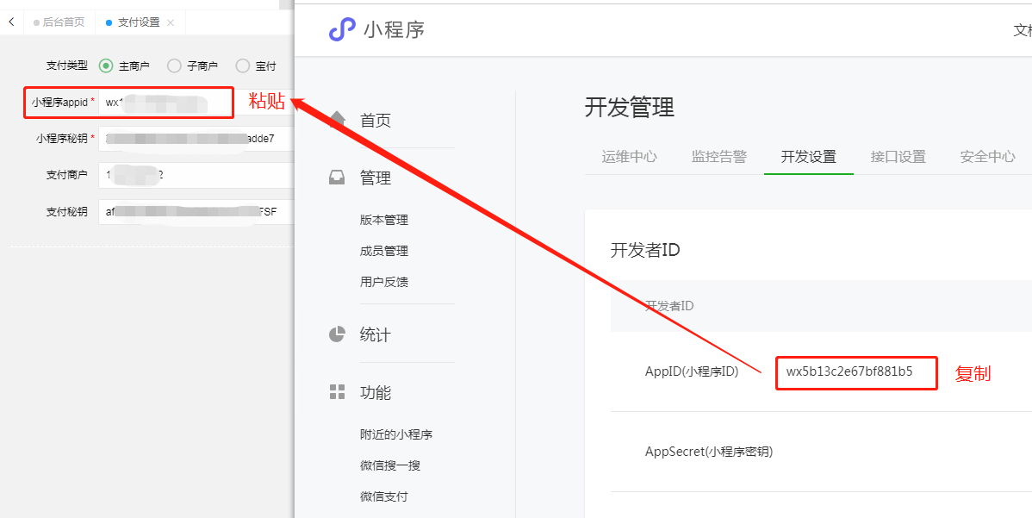1032x518 pixels.
Task: Select the 宝付 payment type radio
Action: [243, 66]
